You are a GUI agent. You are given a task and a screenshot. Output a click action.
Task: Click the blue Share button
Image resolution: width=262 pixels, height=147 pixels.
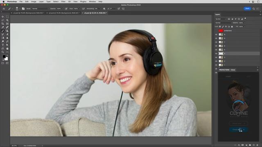pos(247,9)
